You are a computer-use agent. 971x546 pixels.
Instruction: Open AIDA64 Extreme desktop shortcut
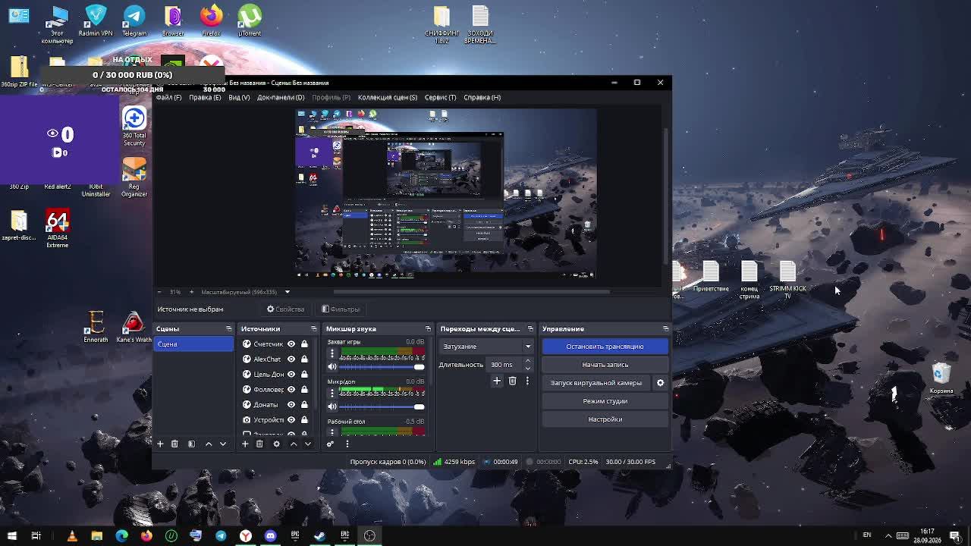[58, 229]
